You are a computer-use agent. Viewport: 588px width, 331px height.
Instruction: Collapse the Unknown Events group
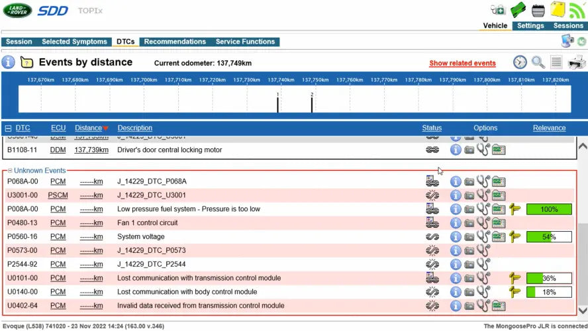click(10, 171)
